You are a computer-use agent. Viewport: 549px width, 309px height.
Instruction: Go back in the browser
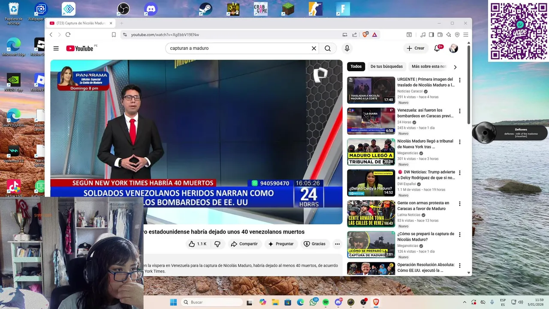[x=51, y=35]
